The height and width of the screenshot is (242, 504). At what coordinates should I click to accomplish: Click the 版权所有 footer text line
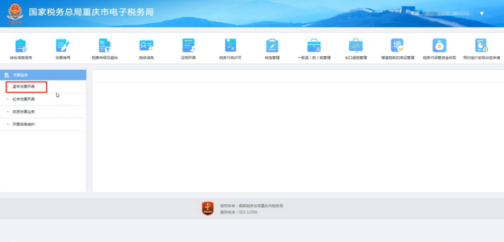coord(252,206)
